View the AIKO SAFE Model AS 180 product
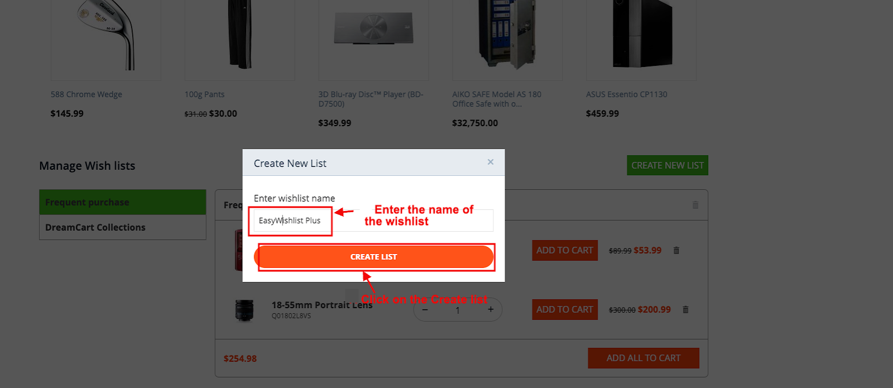Screen dimensions: 893x388 coord(497,99)
